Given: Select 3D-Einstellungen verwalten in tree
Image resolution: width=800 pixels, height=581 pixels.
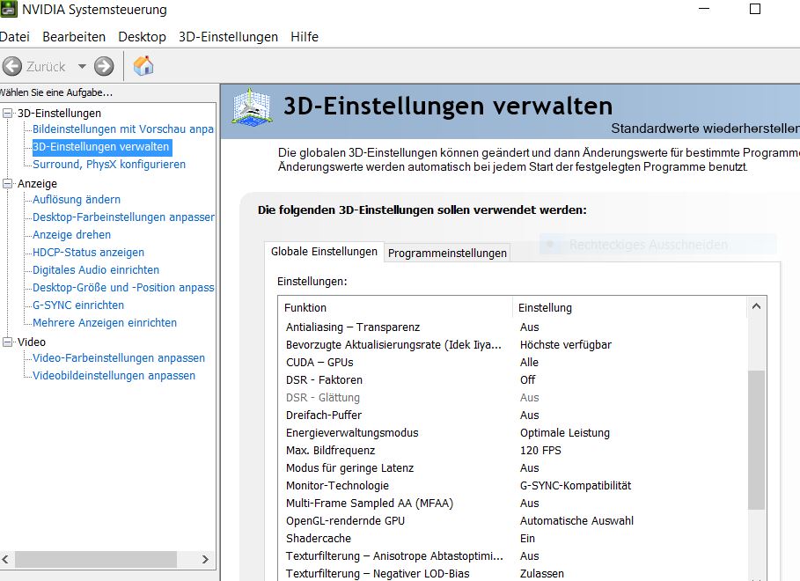Looking at the screenshot, I should coord(101,147).
